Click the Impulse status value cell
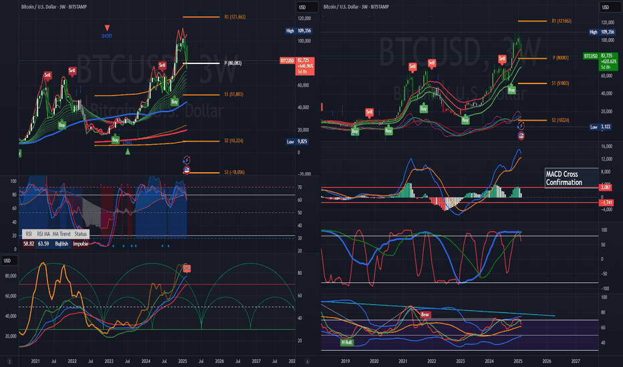This screenshot has height=367, width=623. coord(81,244)
